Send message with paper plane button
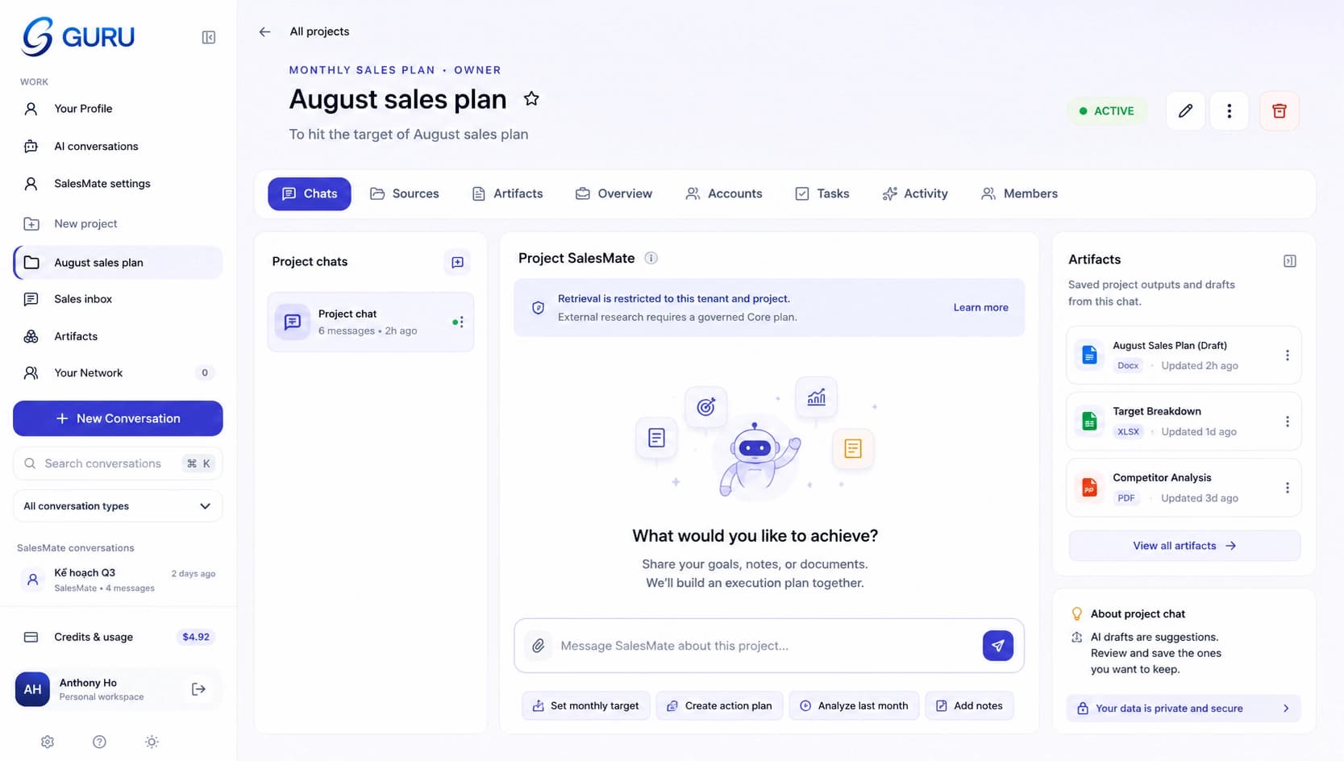The height and width of the screenshot is (761, 1344). 997,646
